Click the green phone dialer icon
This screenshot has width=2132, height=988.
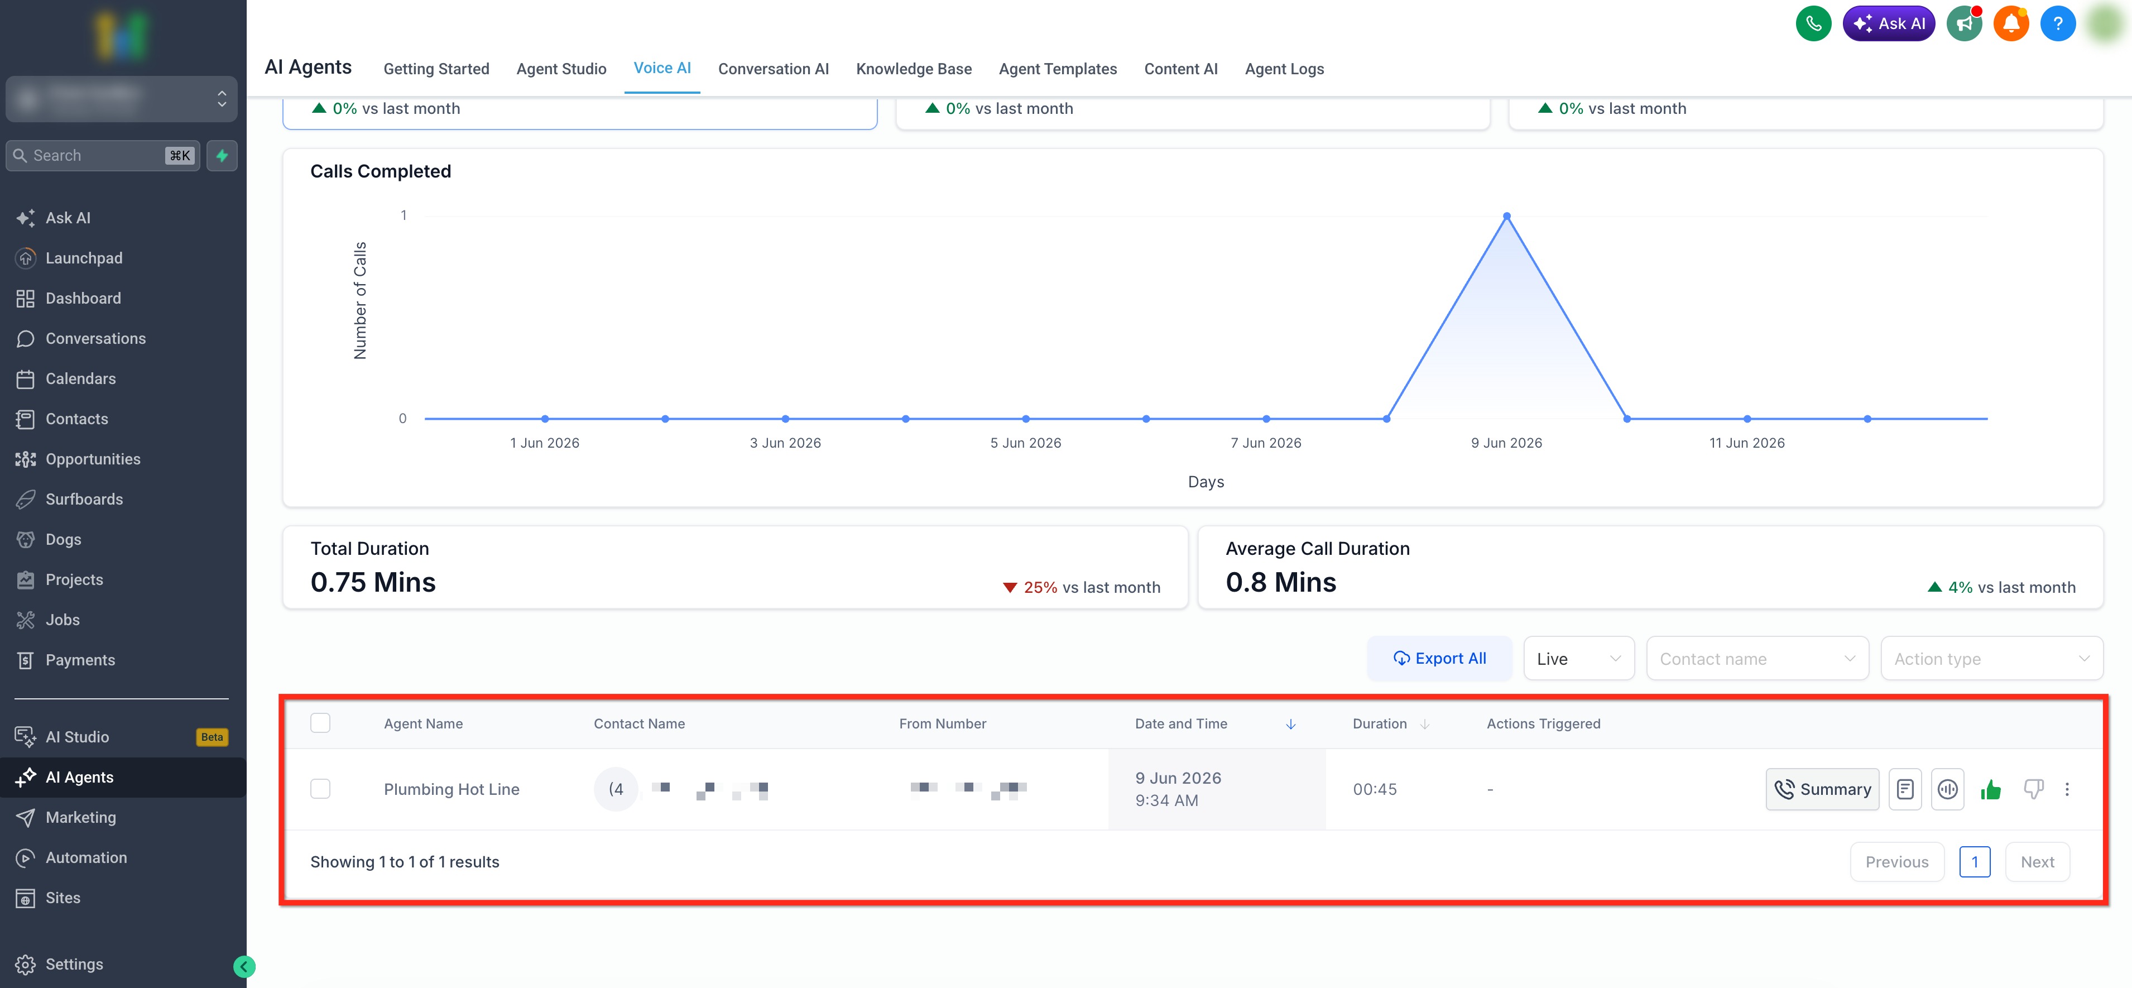click(x=1813, y=23)
